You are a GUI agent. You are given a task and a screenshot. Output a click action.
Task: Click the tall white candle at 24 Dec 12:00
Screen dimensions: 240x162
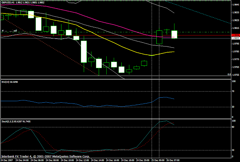(84, 52)
